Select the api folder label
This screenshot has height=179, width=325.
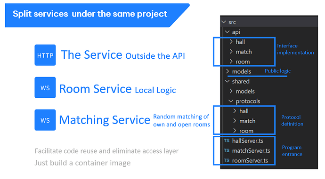[x=236, y=32]
